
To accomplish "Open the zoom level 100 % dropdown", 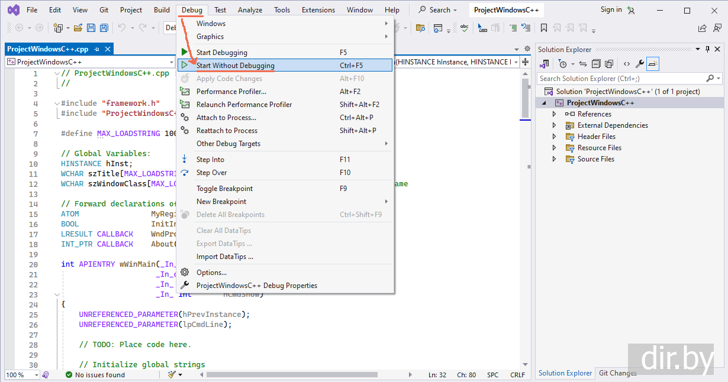I will pos(36,375).
